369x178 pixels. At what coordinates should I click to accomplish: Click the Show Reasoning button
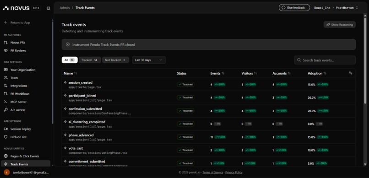(340, 24)
